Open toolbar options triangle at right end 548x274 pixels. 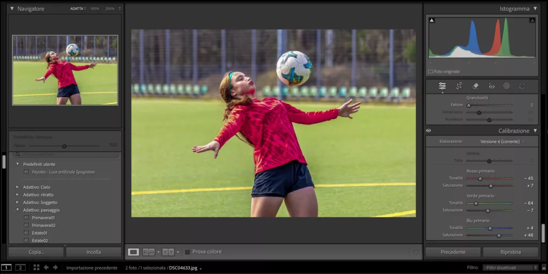416,252
